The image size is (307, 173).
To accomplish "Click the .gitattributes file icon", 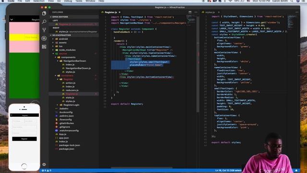I will 57,123.
